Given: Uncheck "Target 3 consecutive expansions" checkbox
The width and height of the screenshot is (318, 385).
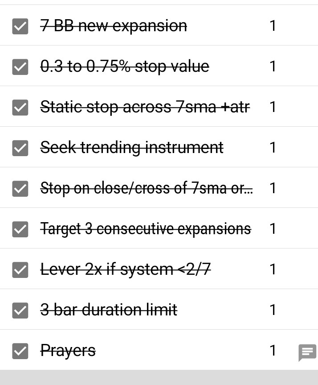Looking at the screenshot, I should tap(20, 229).
